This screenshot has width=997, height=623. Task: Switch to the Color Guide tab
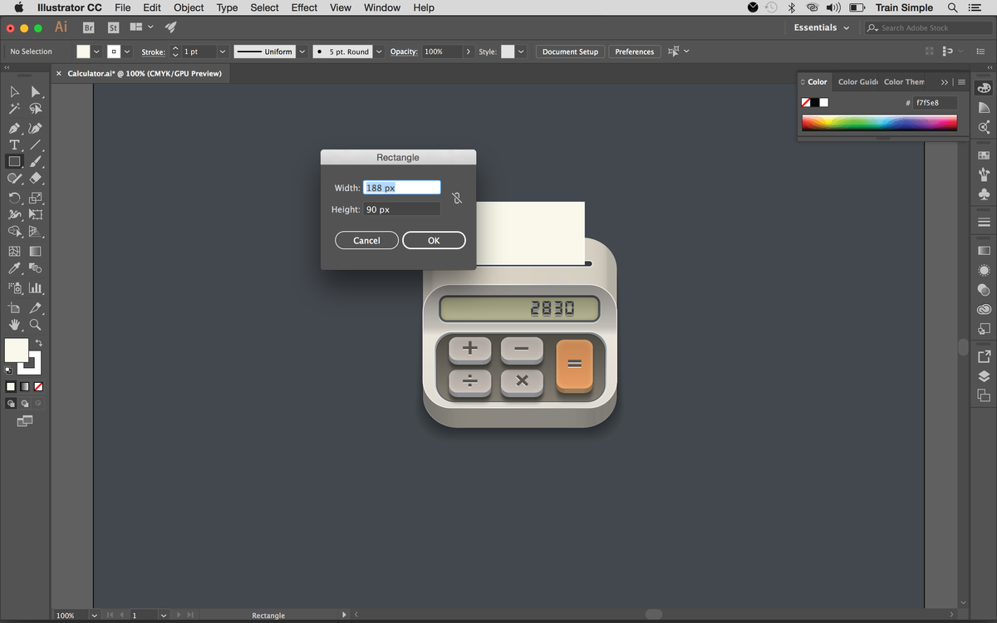[x=857, y=81]
